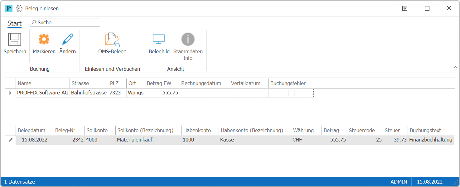This screenshot has height=187, width=460.
Task: Toggle the Buchungsfehler checkbox
Action: point(291,93)
